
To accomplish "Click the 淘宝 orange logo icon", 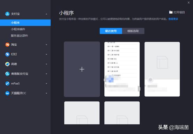I will click(7, 45).
